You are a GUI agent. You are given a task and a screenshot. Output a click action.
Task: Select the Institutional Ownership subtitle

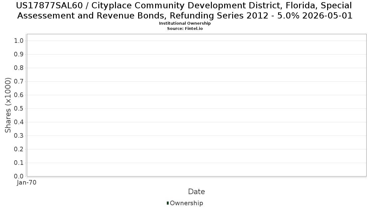pos(185,23)
